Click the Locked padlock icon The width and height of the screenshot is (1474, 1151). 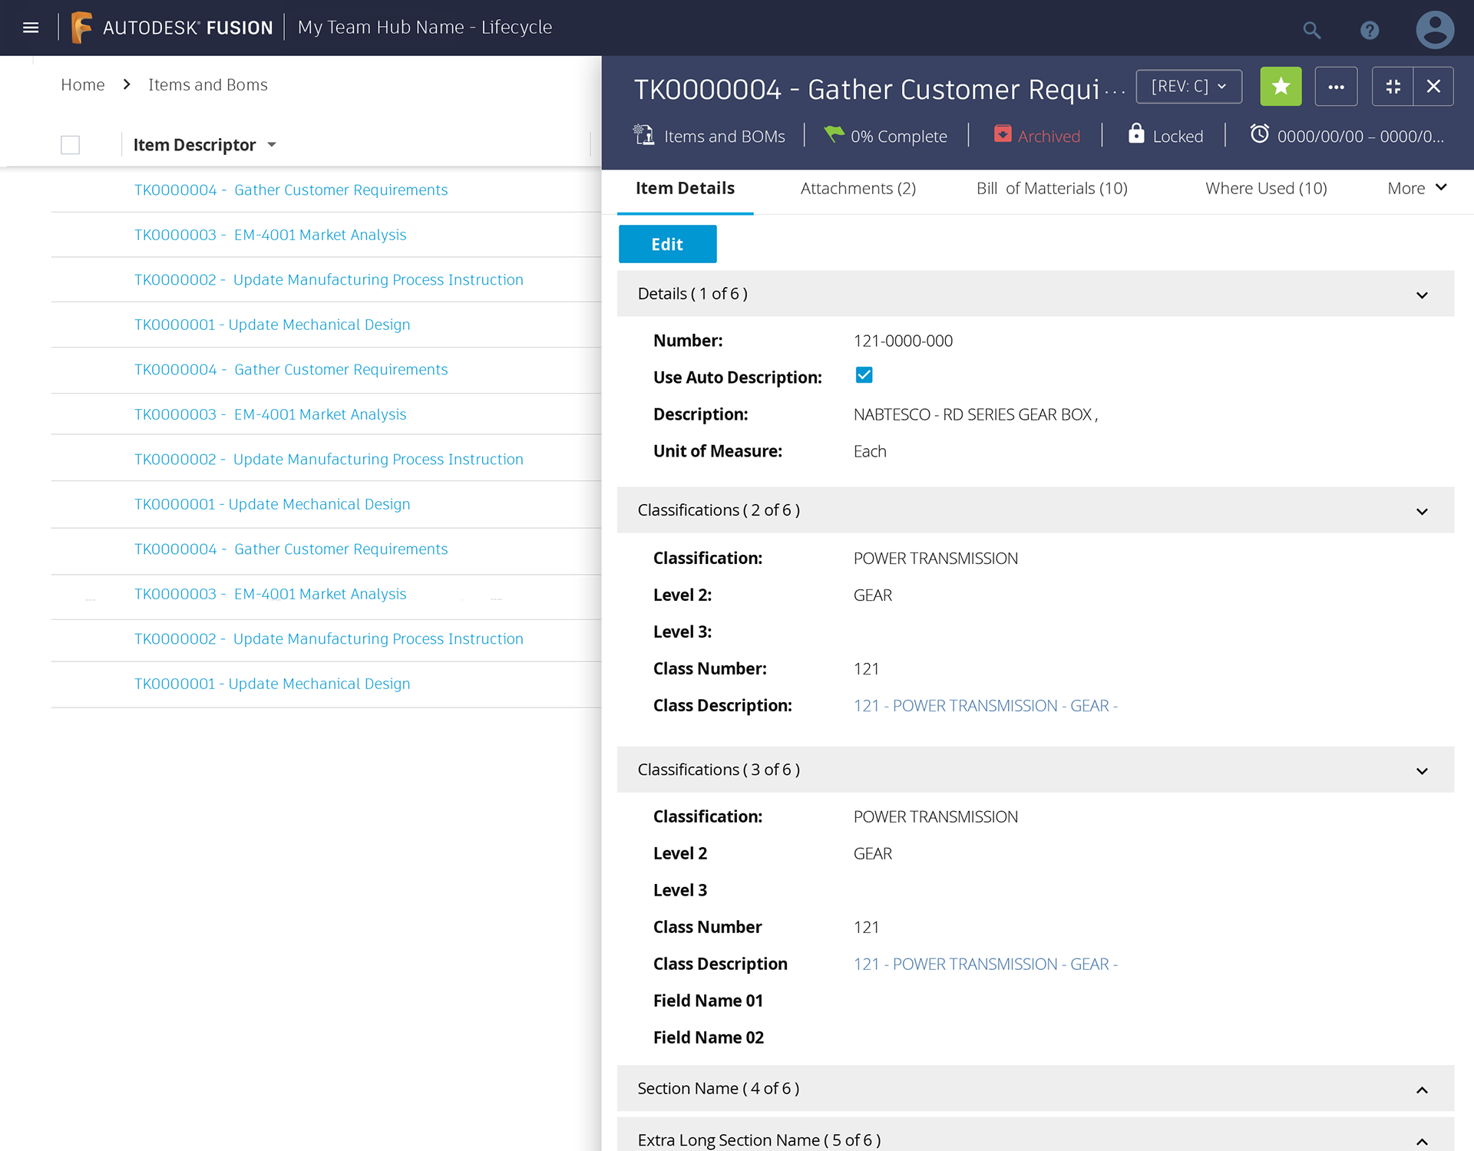coord(1136,134)
